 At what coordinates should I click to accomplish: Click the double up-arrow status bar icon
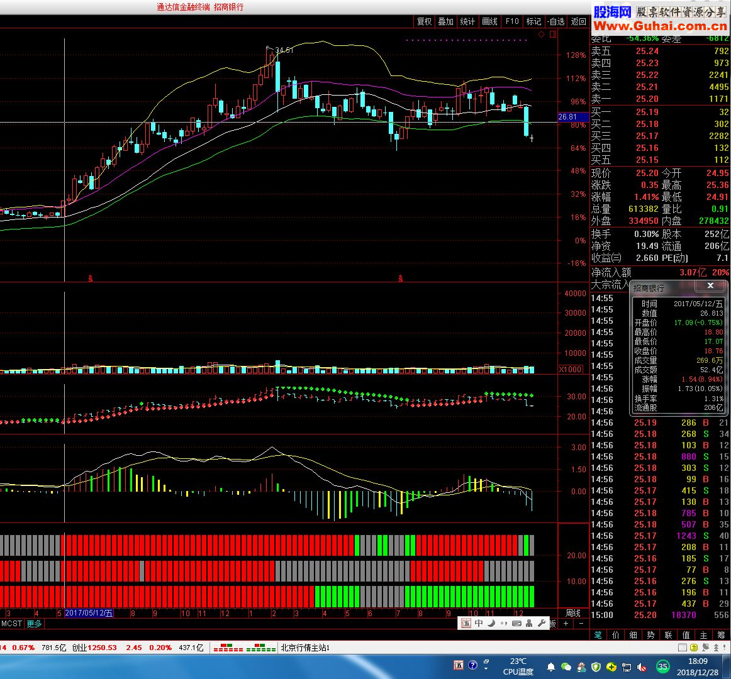click(x=717, y=648)
